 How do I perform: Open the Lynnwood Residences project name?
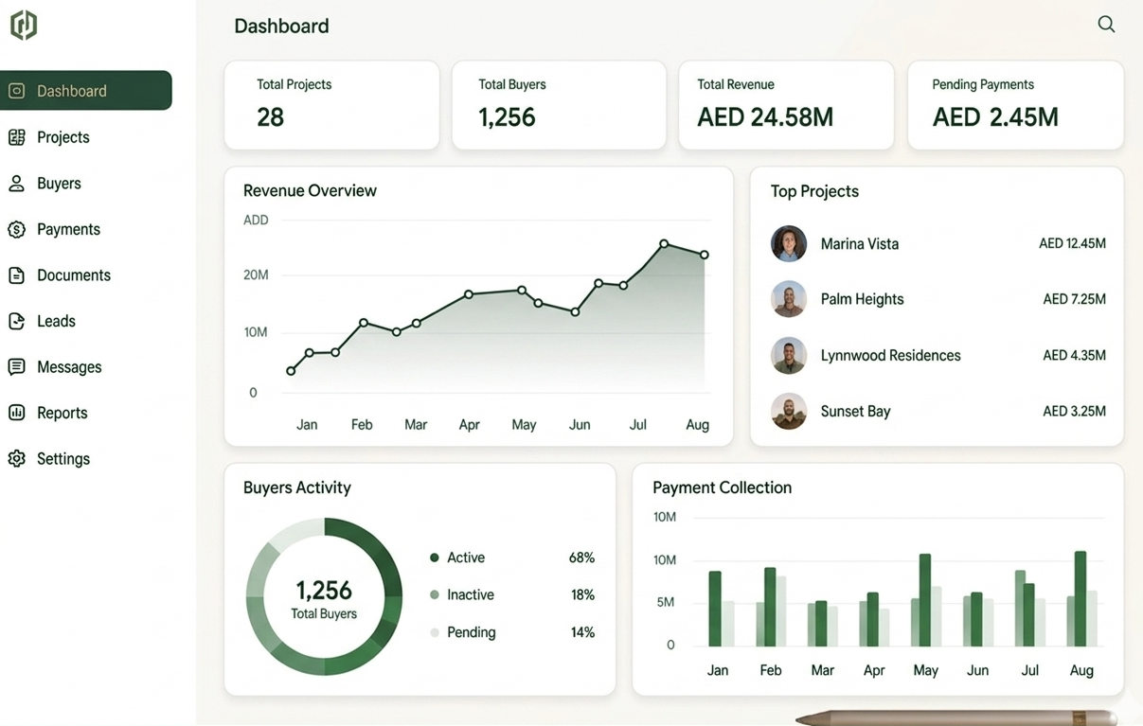[891, 356]
